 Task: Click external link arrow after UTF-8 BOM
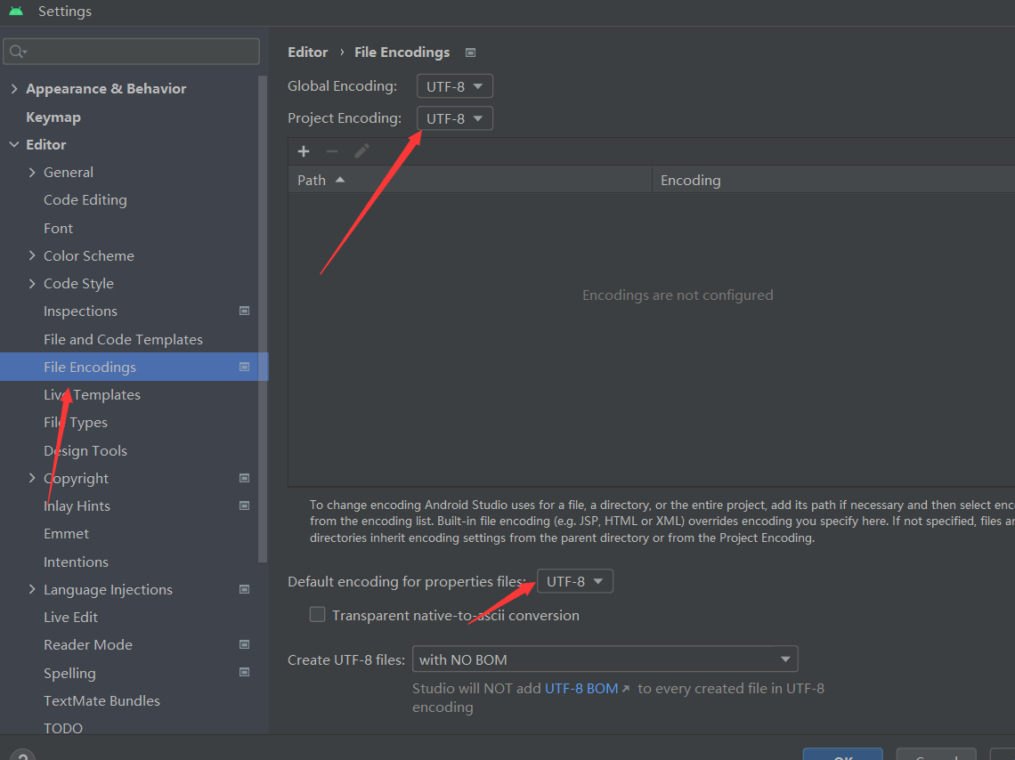click(x=625, y=689)
